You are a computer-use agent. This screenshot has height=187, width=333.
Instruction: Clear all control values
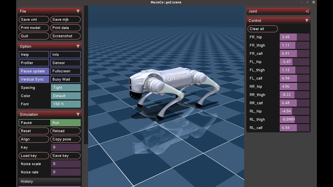pyautogui.click(x=263, y=29)
